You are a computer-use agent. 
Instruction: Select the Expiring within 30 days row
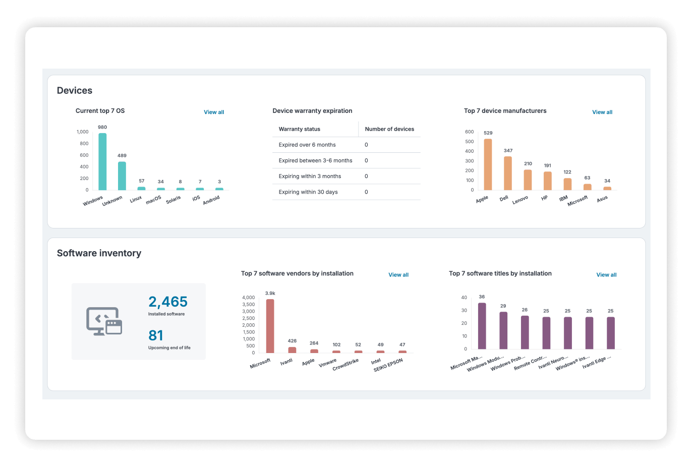[347, 192]
